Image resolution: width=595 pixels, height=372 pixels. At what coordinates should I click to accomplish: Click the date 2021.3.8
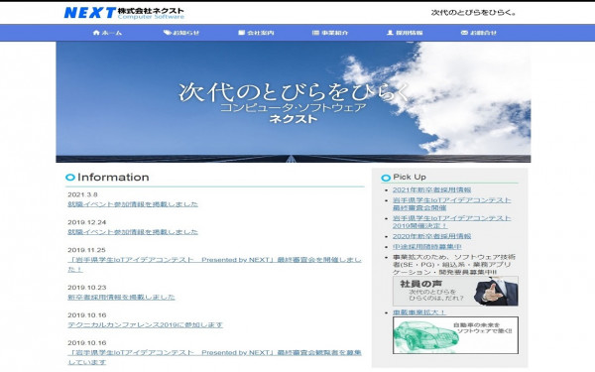pos(82,194)
